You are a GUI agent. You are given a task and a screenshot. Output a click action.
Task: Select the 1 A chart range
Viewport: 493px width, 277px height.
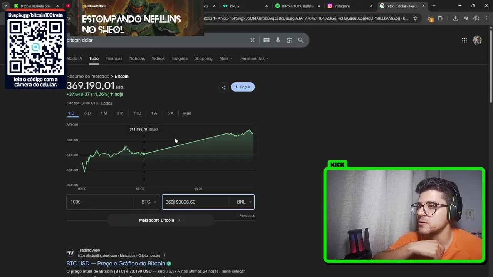154,113
